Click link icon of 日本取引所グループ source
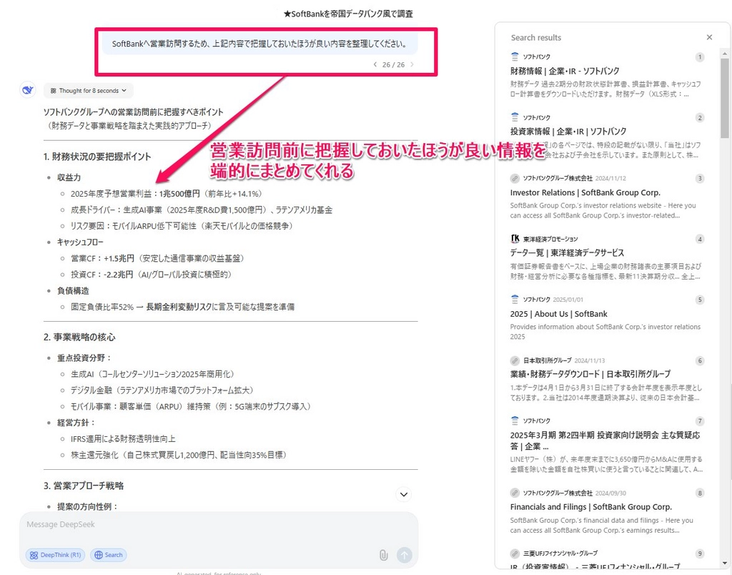Screen dimensions: 732x575 (x=515, y=360)
